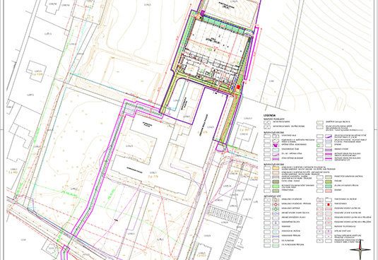This screenshot has width=378, height=260.
Task: Click the solid red square legend symbol
Action: click(329, 204)
